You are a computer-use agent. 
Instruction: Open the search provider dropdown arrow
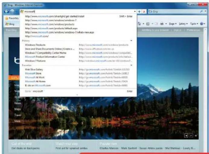[x=205, y=11]
